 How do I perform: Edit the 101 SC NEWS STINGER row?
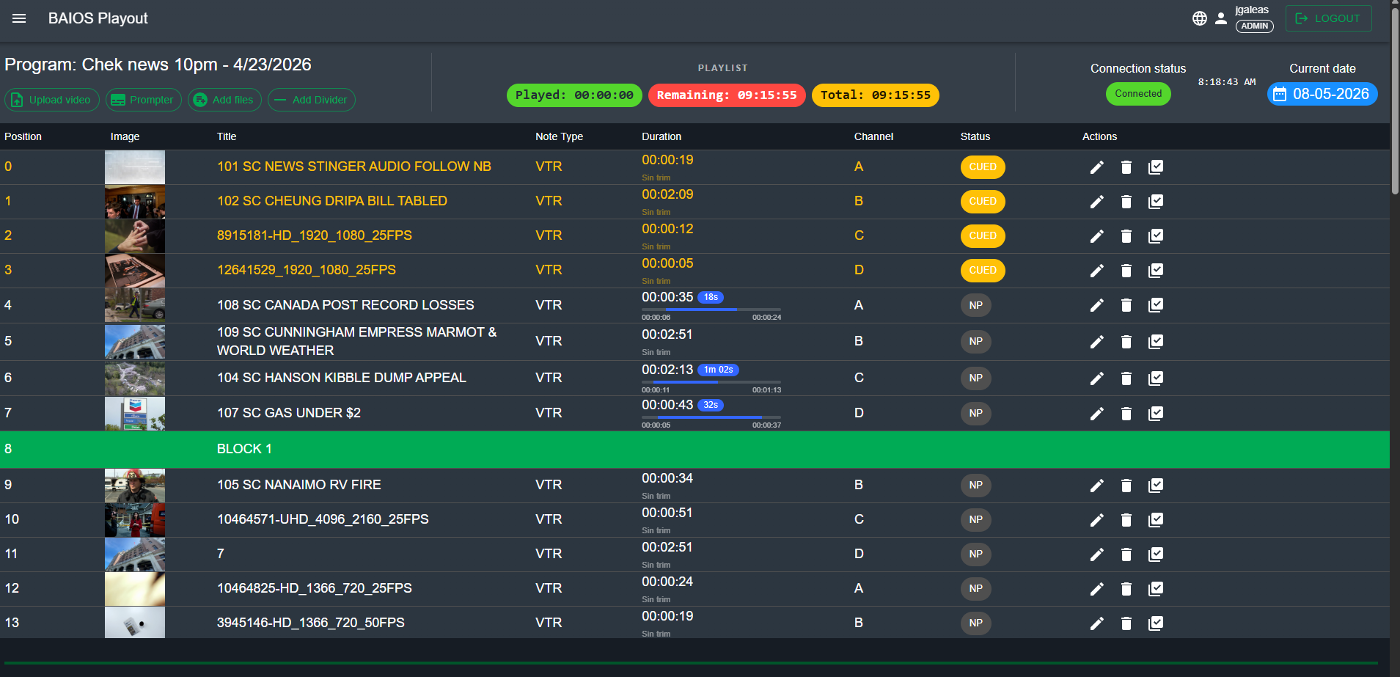click(1096, 167)
